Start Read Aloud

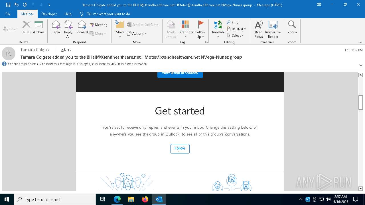click(259, 29)
